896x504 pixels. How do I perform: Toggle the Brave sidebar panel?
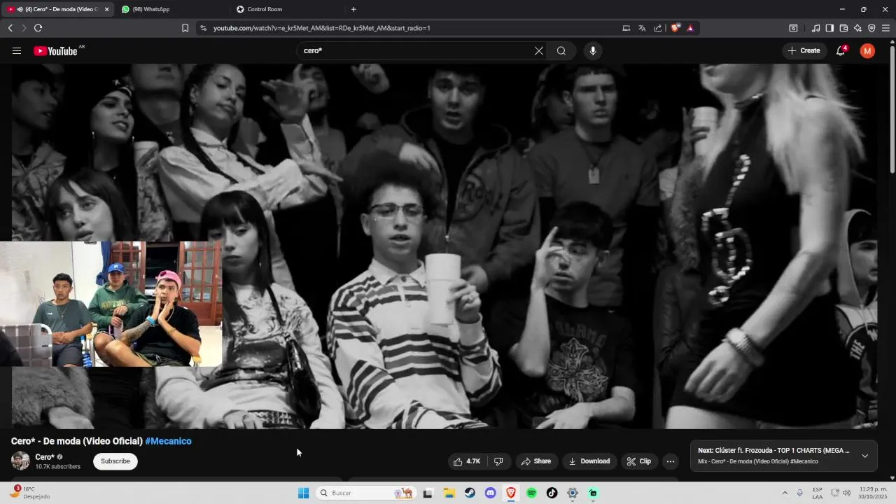click(x=829, y=28)
